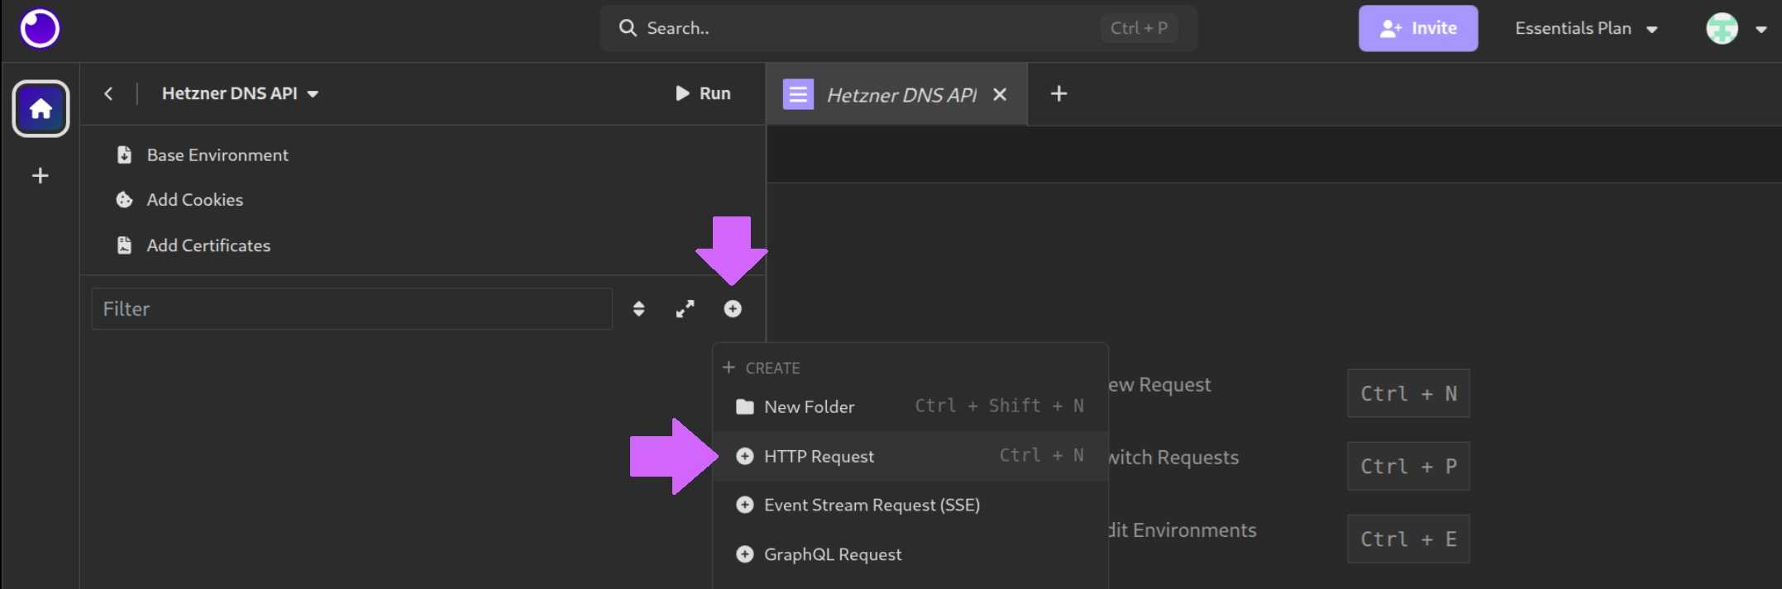This screenshot has height=589, width=1782.
Task: Click the back chevron beside Hetzner DNS API
Action: [108, 93]
